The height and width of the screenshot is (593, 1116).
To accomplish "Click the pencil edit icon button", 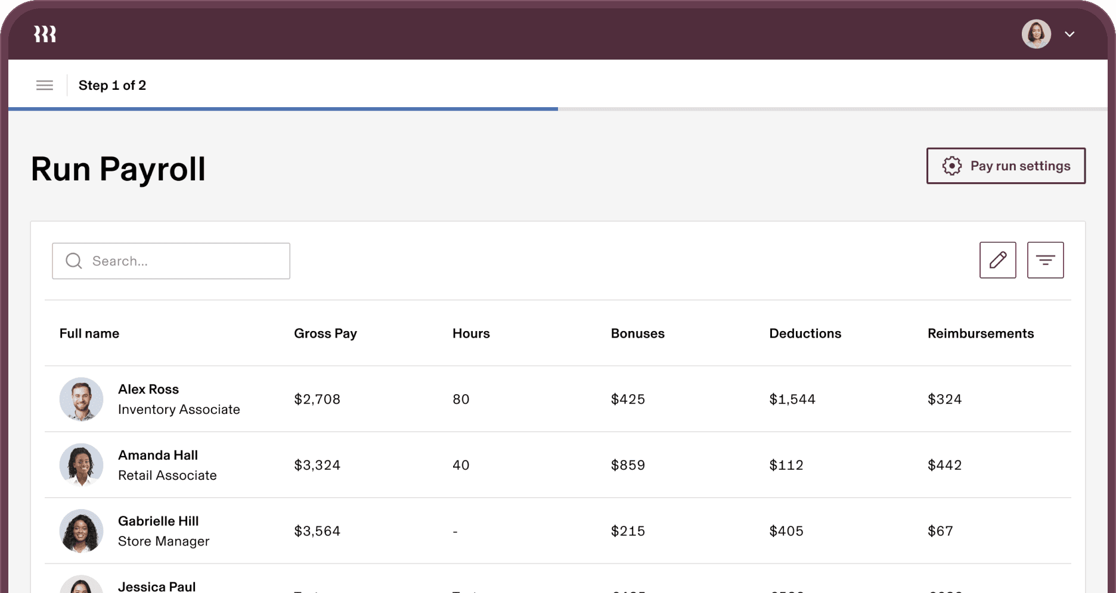I will [x=997, y=260].
